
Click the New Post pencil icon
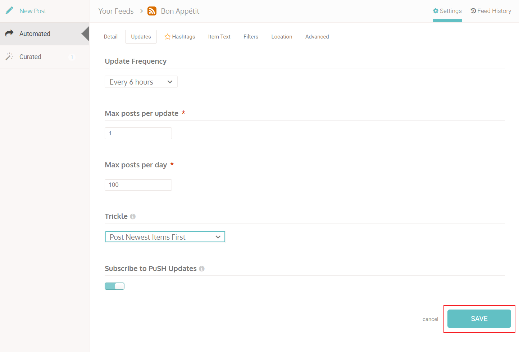(9, 10)
